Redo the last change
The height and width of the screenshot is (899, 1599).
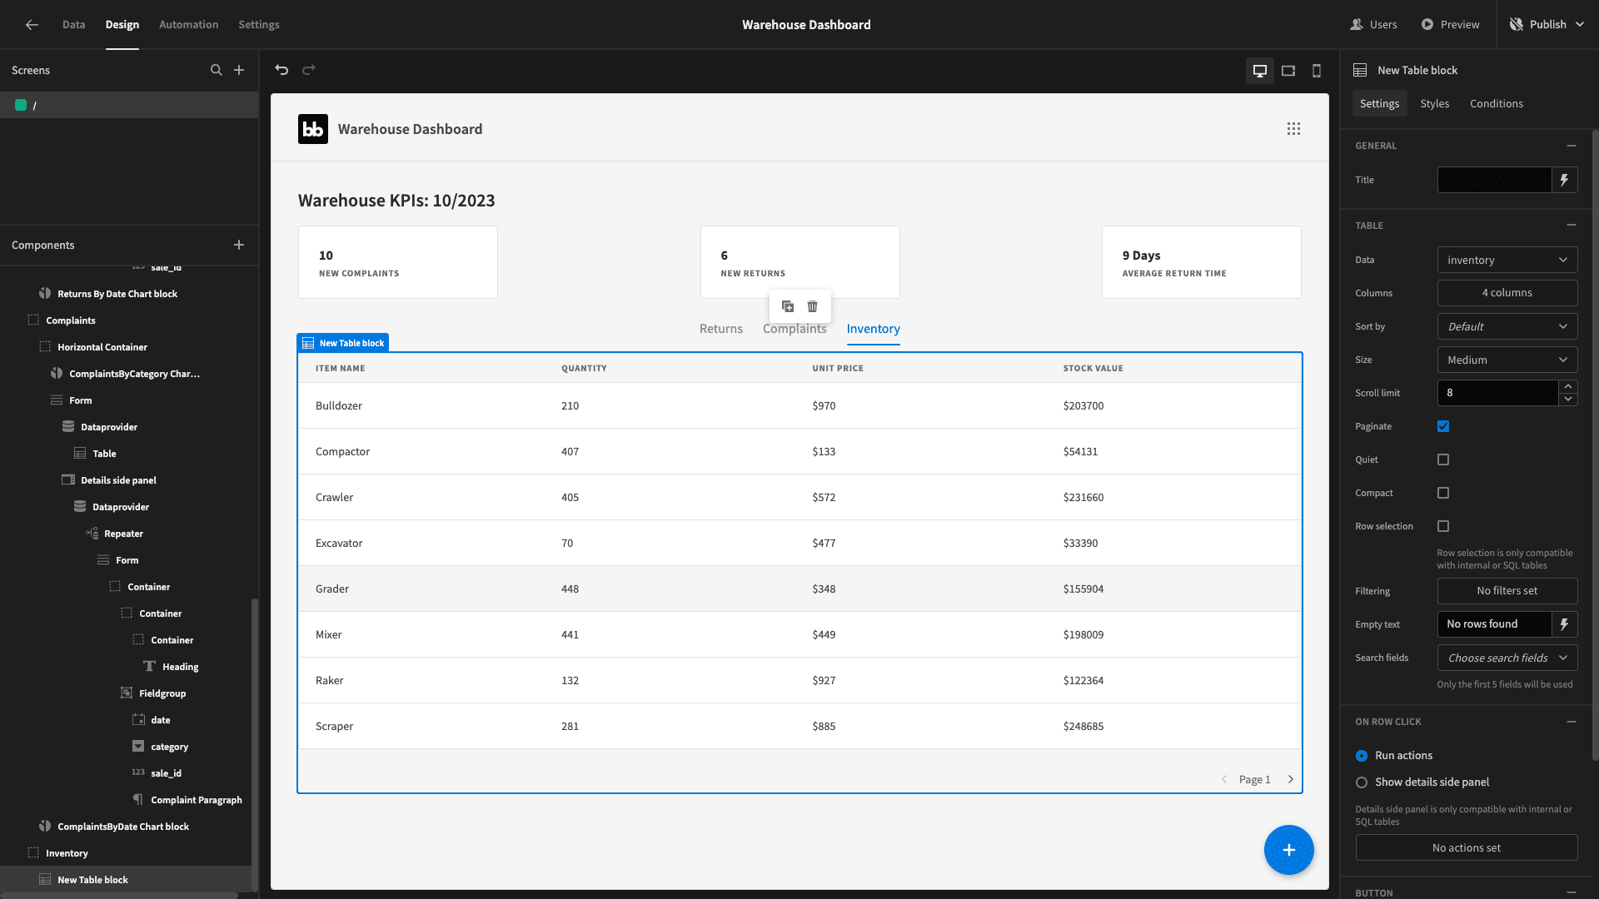309,70
